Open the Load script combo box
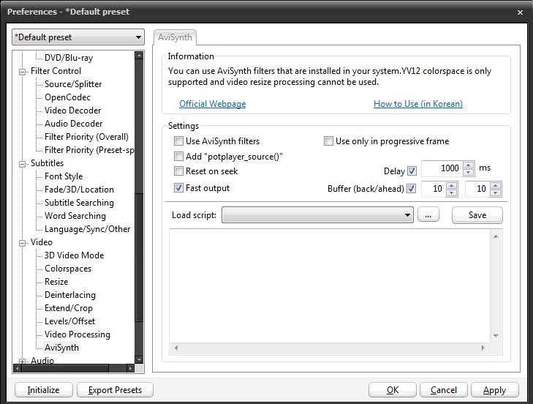This screenshot has width=533, height=404. click(x=317, y=214)
